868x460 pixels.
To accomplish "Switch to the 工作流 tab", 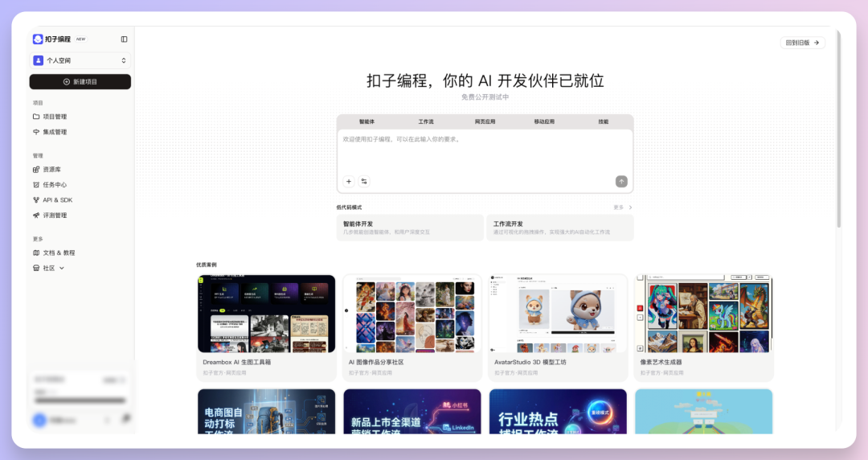I will [x=426, y=121].
